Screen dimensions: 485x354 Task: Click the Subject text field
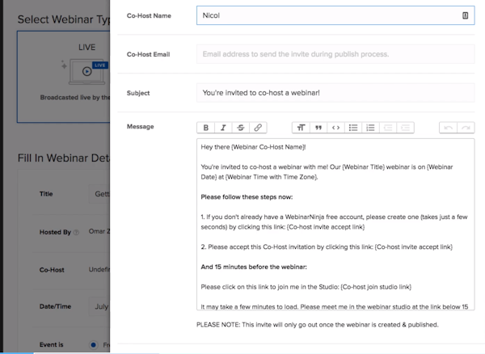point(335,93)
